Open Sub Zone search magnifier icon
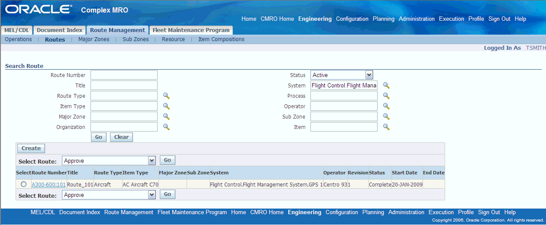 click(x=386, y=116)
